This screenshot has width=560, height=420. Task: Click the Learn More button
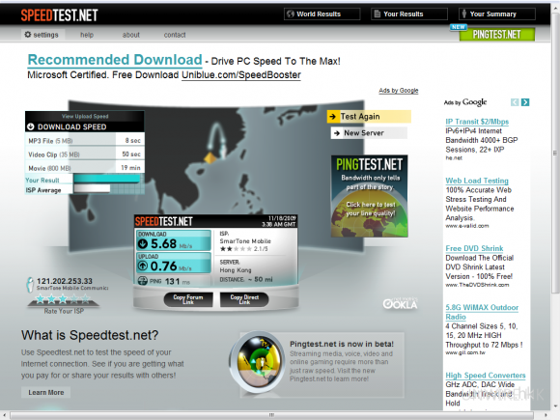46,393
